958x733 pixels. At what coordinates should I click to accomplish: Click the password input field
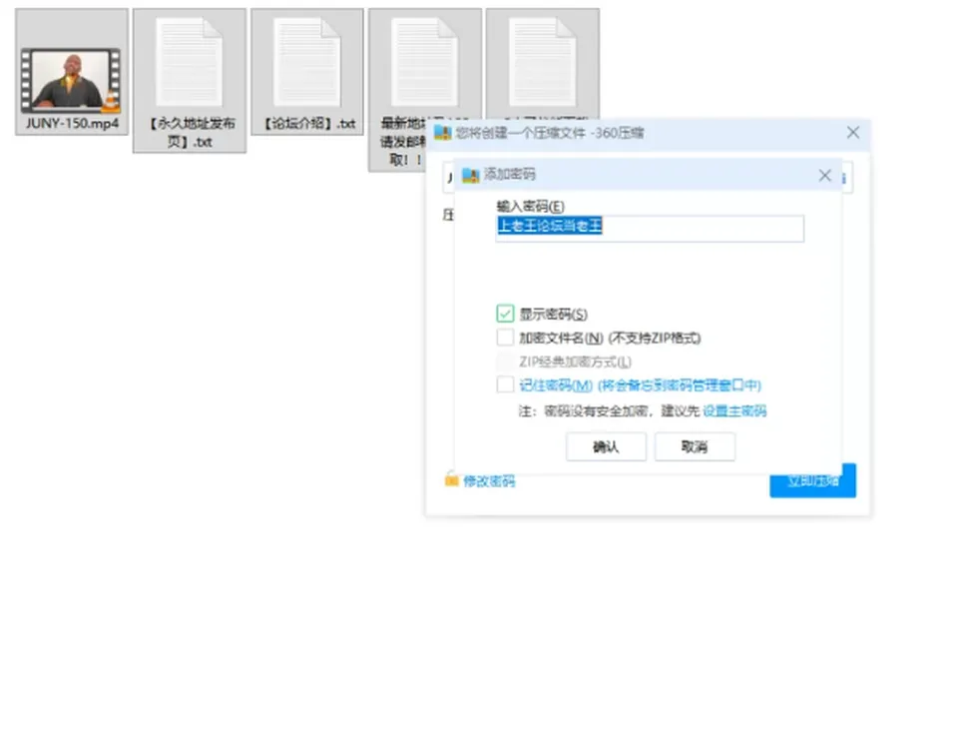(x=650, y=228)
